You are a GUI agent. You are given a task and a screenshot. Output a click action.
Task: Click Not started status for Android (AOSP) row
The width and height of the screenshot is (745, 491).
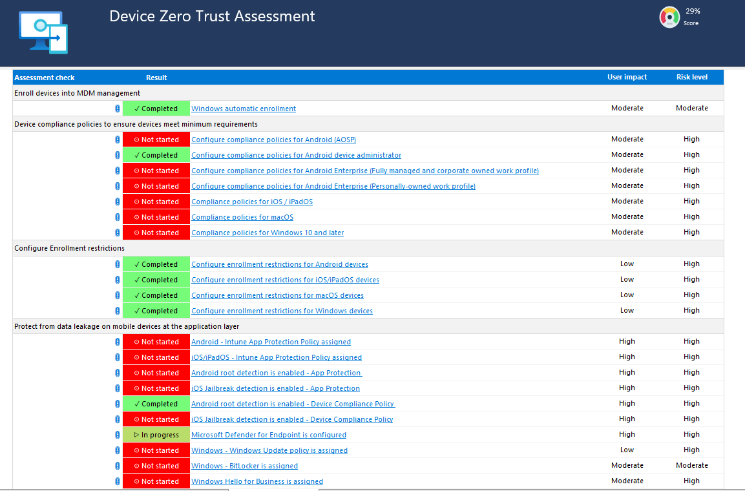(156, 140)
